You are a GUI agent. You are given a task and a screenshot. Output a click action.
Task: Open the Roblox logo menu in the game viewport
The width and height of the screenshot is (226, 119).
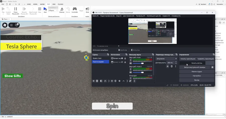click(5, 25)
